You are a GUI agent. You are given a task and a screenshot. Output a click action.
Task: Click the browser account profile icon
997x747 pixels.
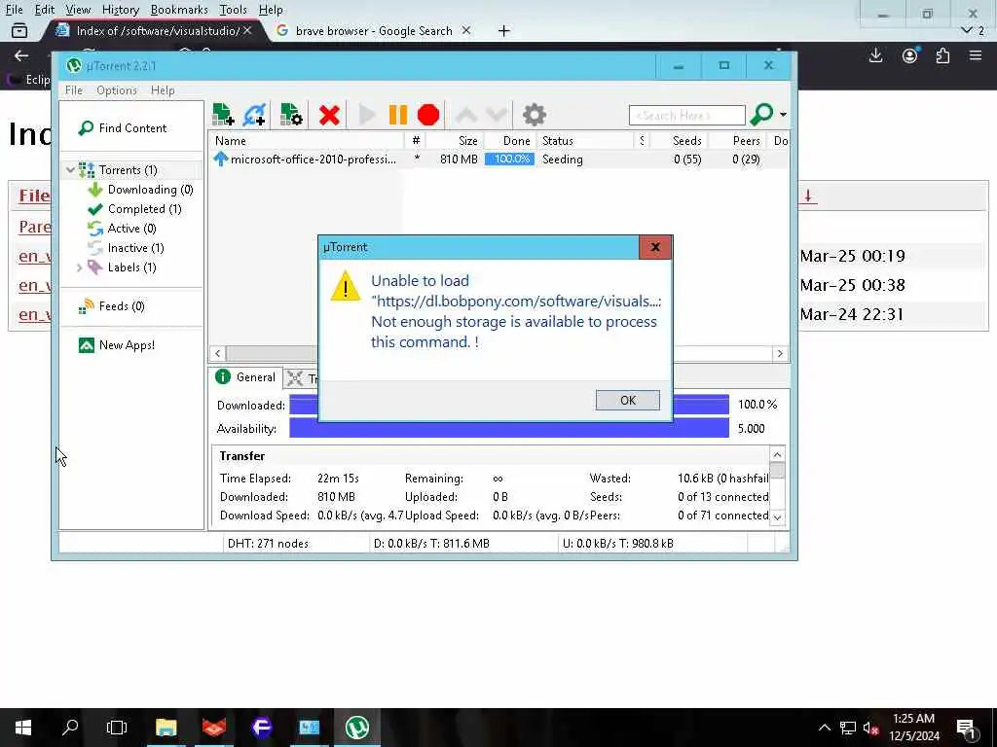pos(910,55)
